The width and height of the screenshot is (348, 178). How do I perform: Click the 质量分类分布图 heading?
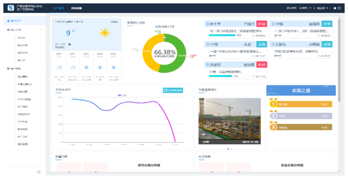click(149, 165)
